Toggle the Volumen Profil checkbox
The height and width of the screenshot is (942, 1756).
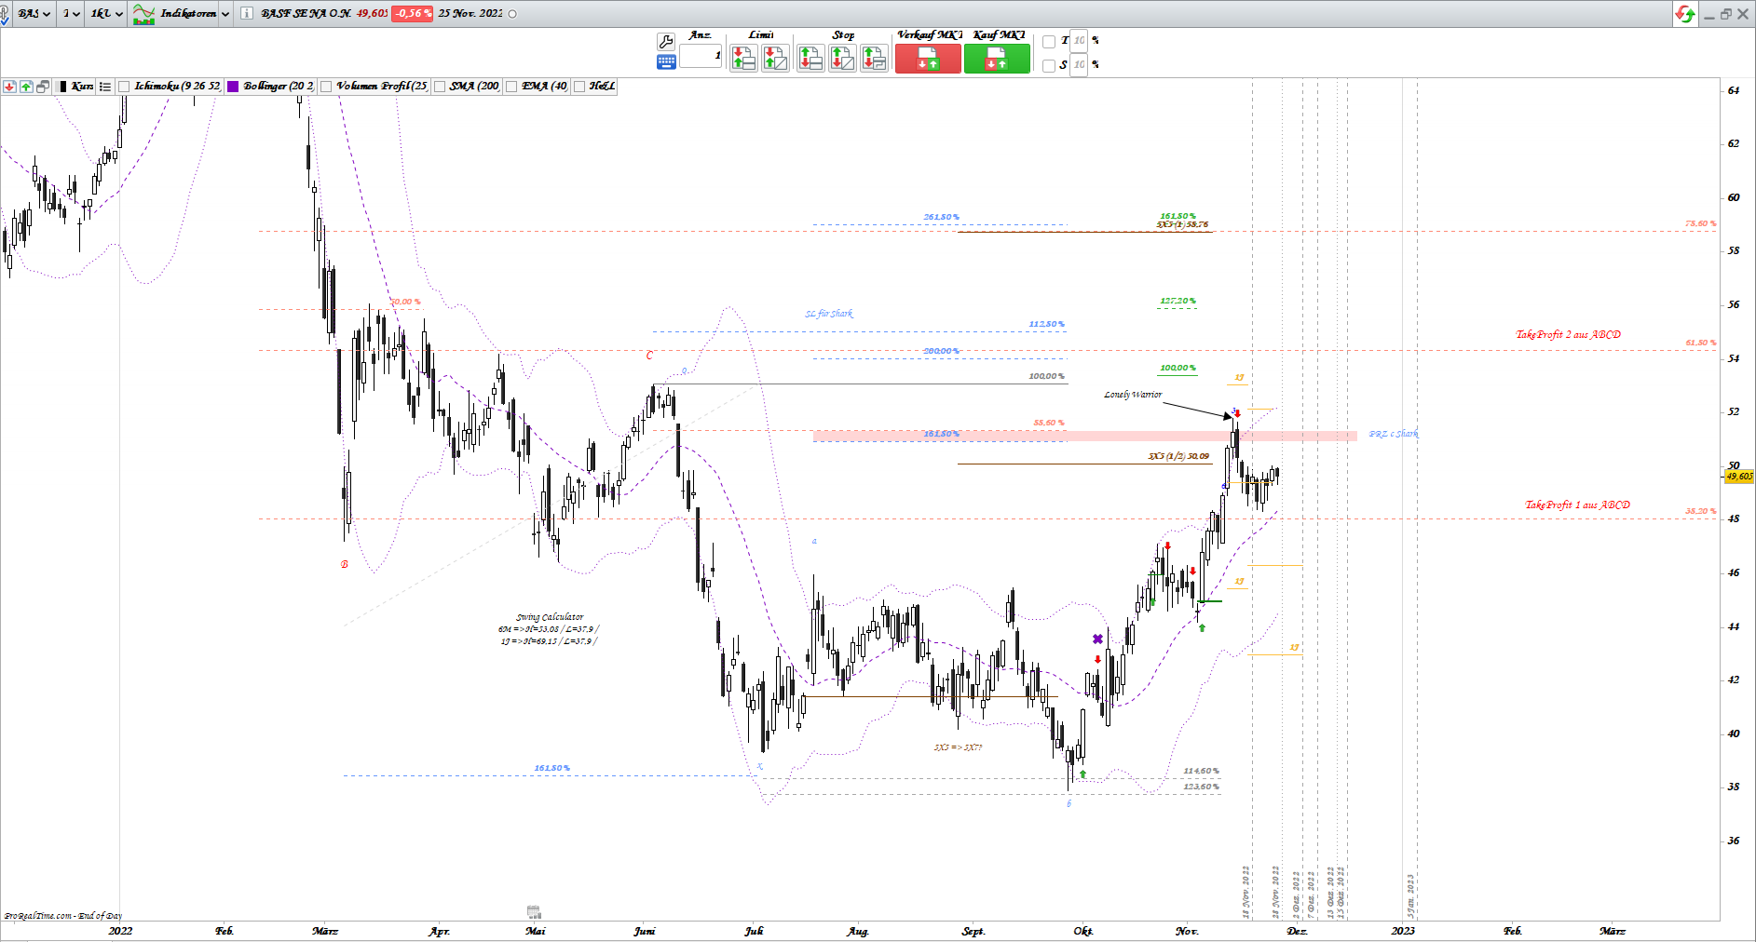click(x=326, y=87)
